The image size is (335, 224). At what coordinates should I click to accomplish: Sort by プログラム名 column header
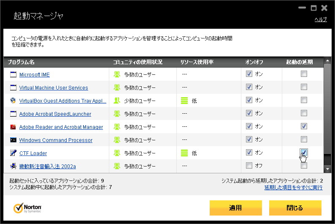click(21, 62)
